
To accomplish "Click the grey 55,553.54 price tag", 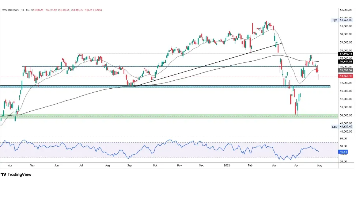I will click(x=346, y=70).
